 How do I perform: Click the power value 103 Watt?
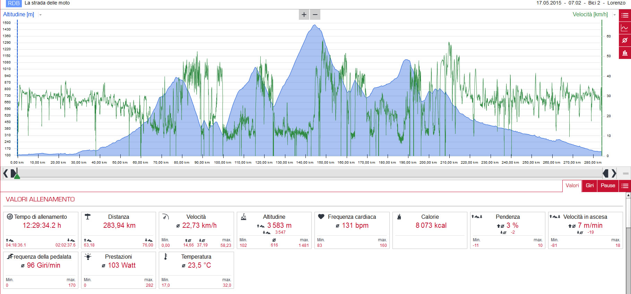[122, 265]
